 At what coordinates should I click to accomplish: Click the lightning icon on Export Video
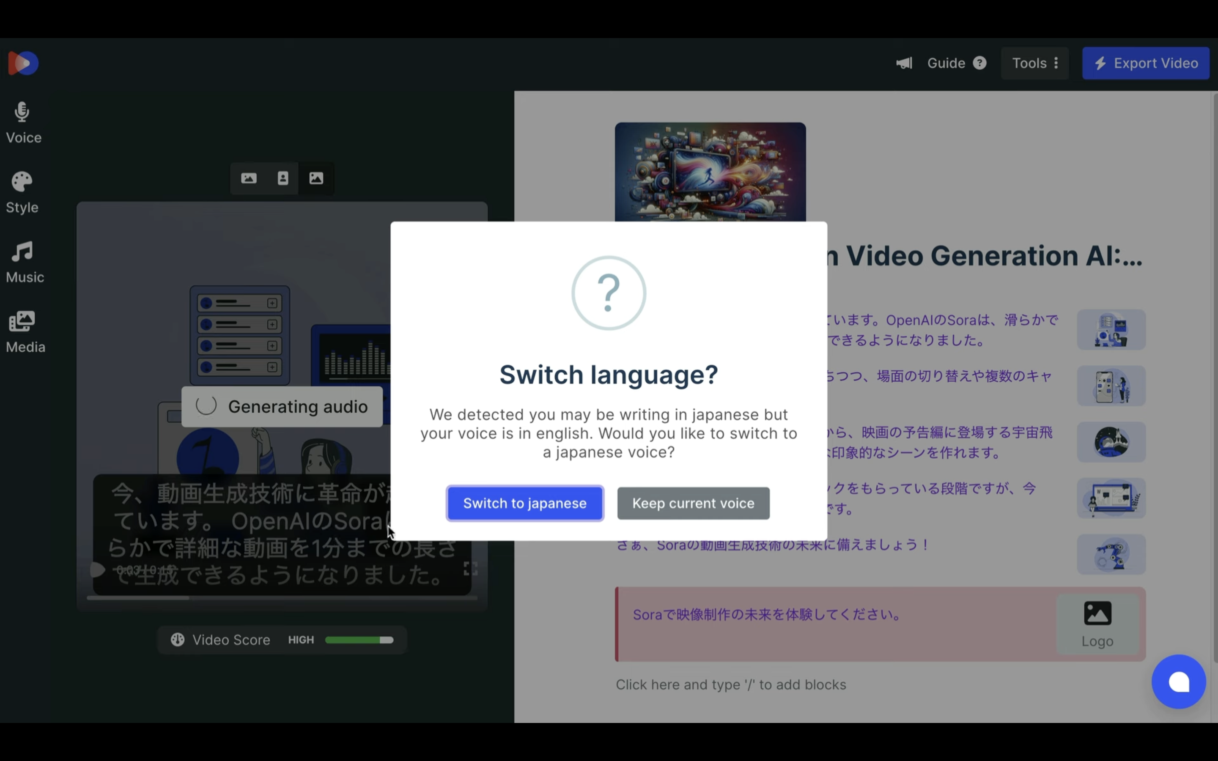click(1100, 63)
